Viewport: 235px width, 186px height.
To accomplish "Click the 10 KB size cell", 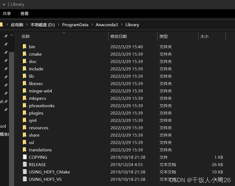I will 217,172.
